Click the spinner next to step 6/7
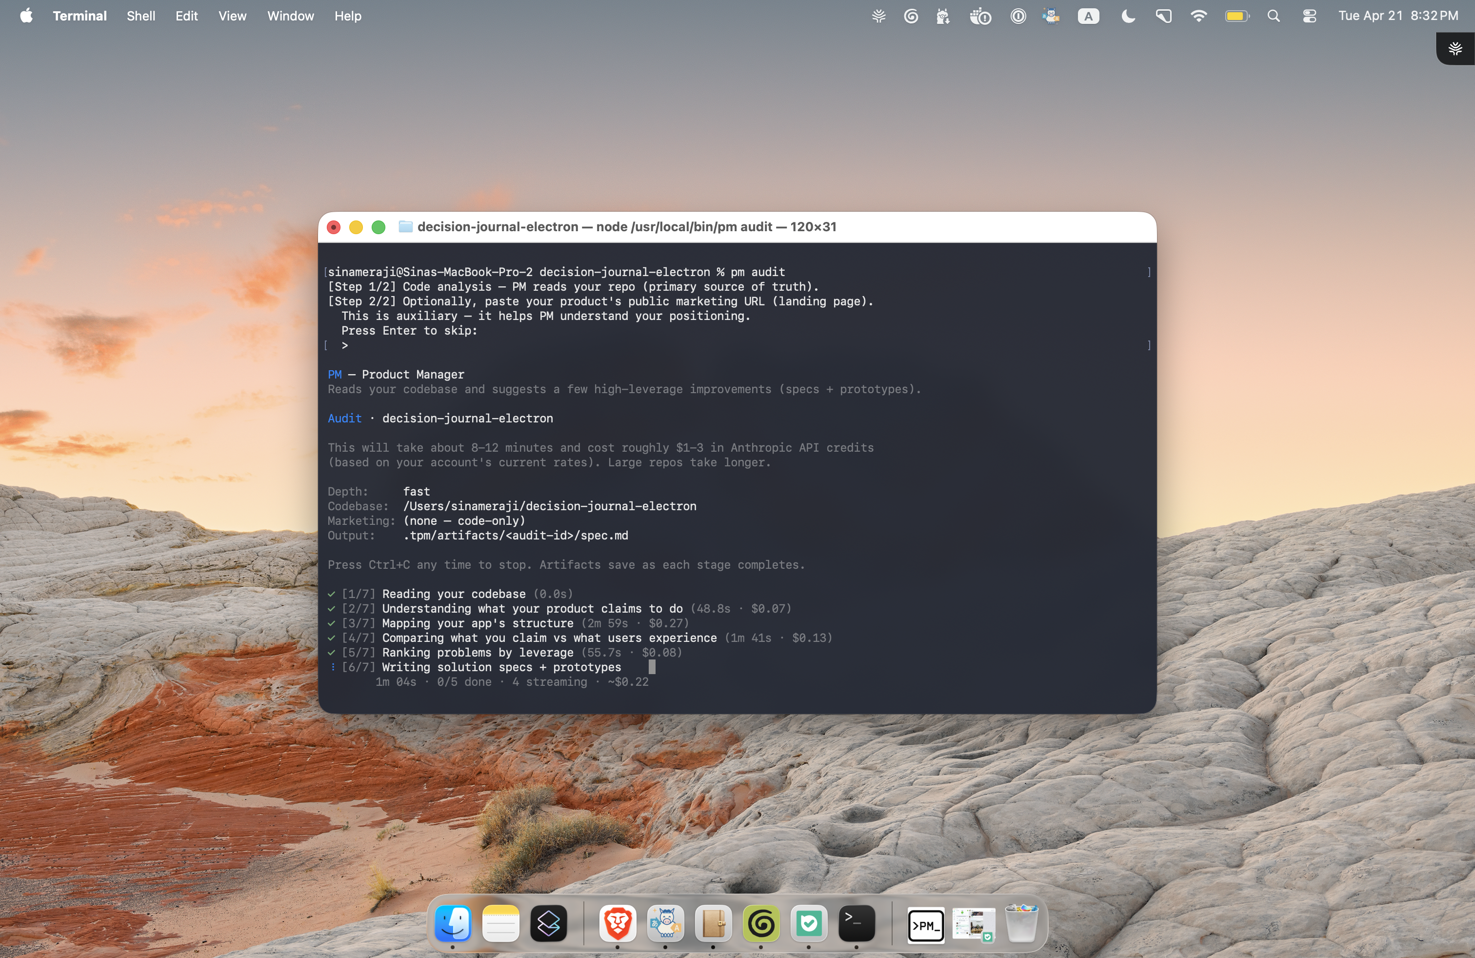1475x958 pixels. point(333,668)
